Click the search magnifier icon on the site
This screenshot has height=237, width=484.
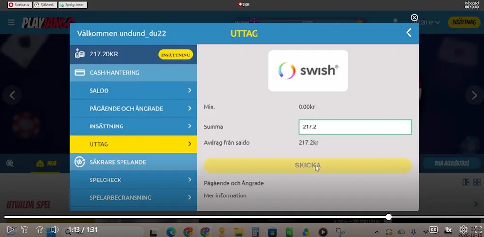click(x=10, y=164)
